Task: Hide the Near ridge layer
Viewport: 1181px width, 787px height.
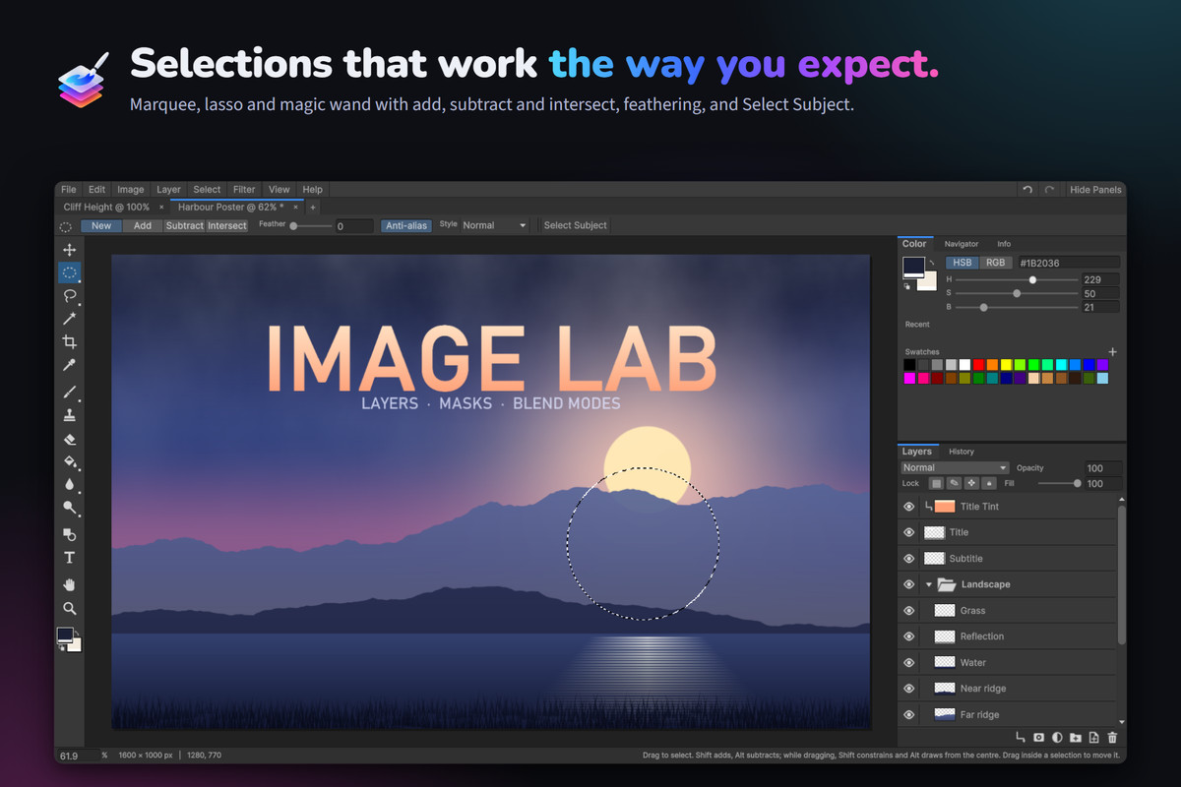Action: click(x=909, y=689)
